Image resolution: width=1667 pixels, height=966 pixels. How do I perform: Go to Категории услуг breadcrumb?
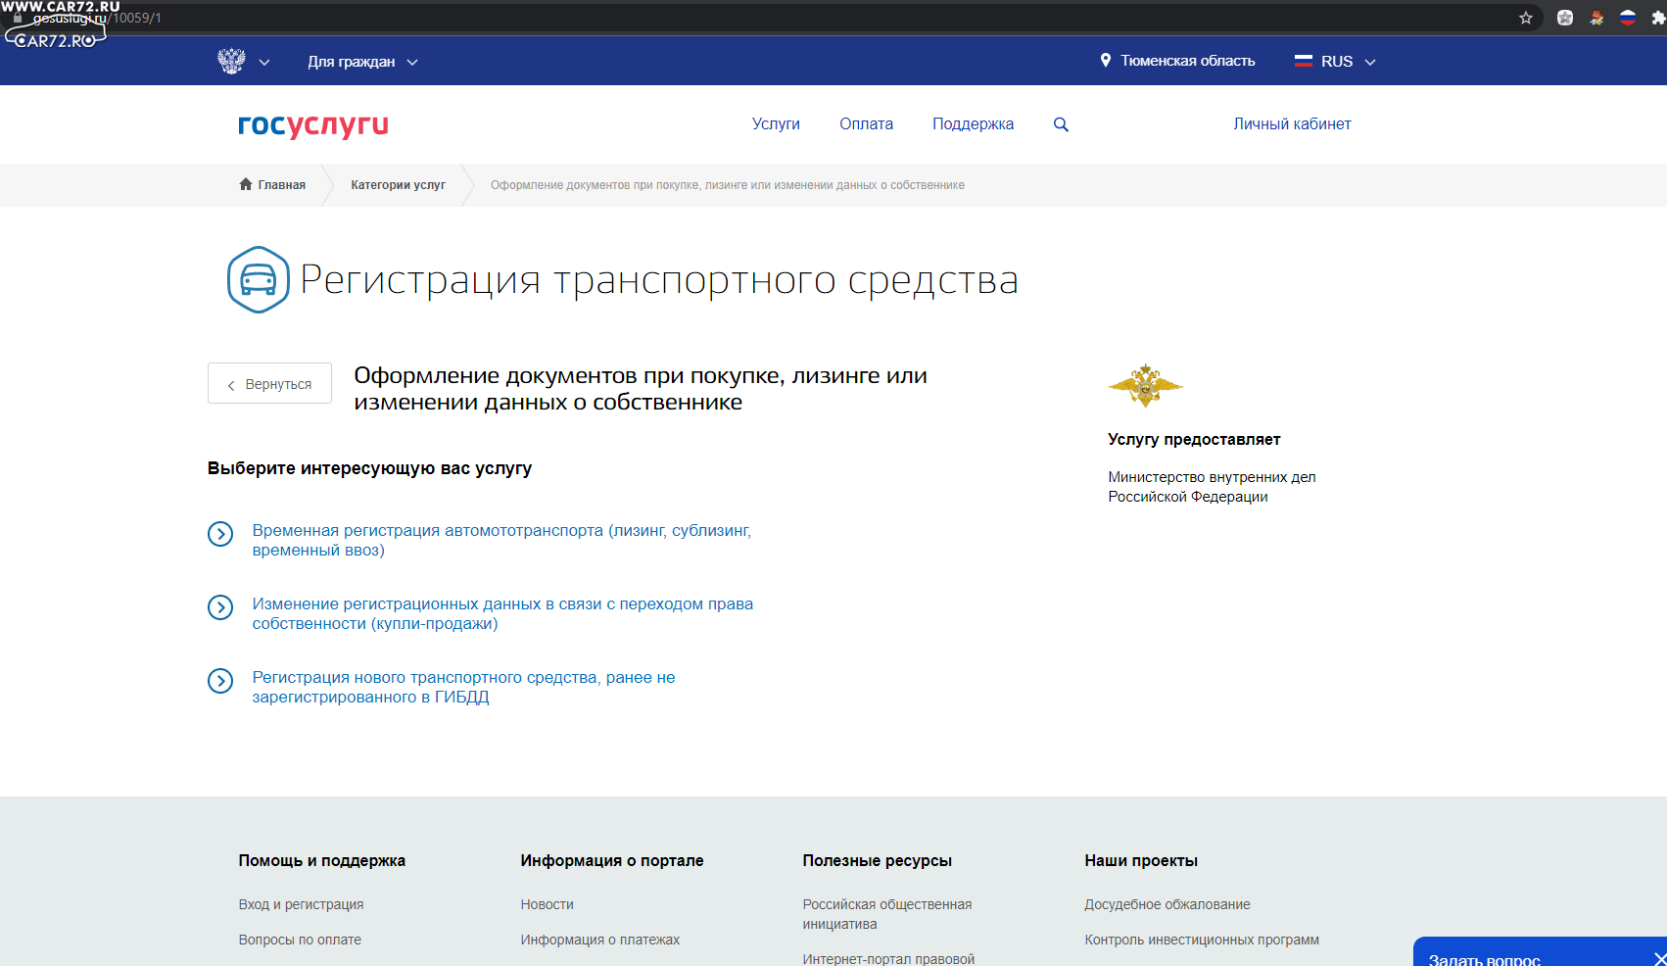coord(398,185)
